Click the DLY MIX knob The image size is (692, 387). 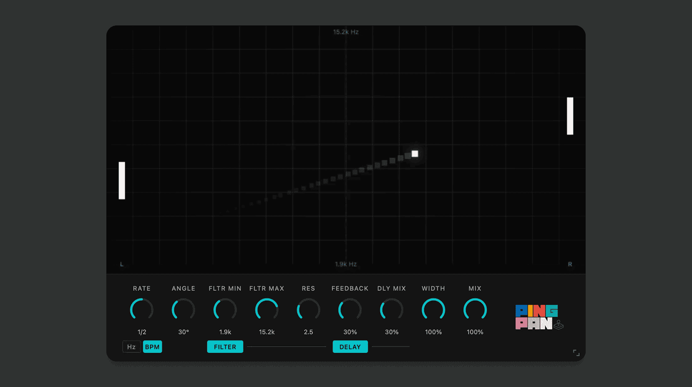coord(392,310)
